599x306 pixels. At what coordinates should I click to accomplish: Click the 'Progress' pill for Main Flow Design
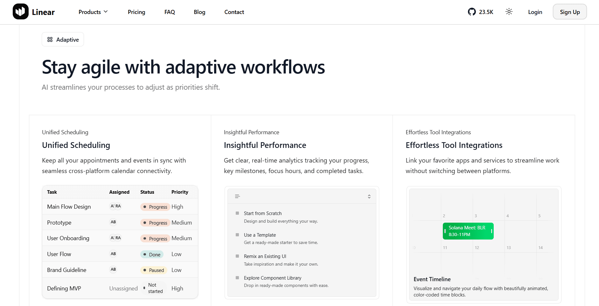pos(155,206)
